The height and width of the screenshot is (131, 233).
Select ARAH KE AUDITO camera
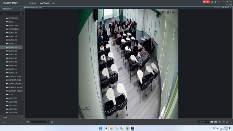tap(14, 84)
